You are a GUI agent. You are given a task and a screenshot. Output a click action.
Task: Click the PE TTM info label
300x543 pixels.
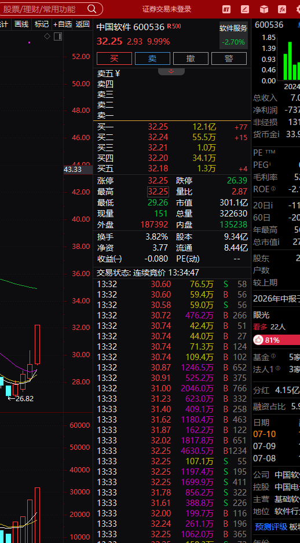pyautogui.click(x=264, y=153)
